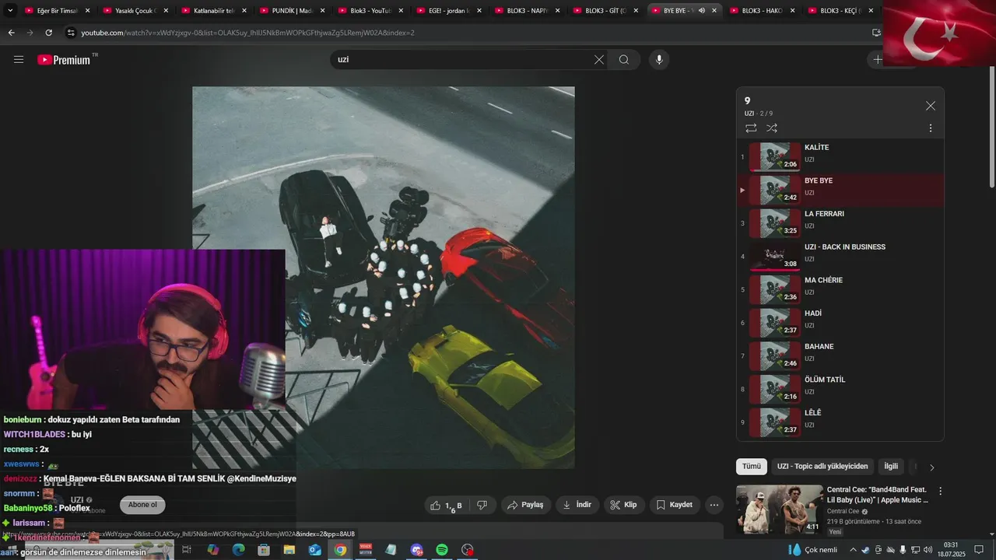Click the 'Abone ol' subscribe button
Image resolution: width=996 pixels, height=560 pixels.
point(142,505)
